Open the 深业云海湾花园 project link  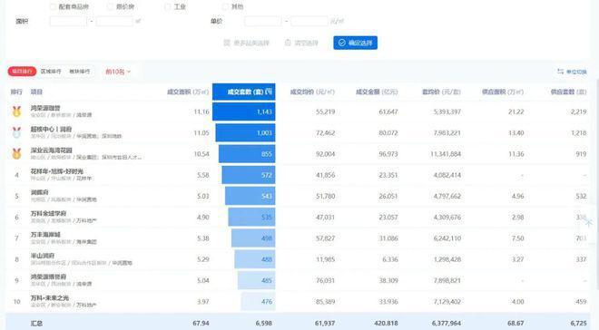pyautogui.click(x=52, y=150)
